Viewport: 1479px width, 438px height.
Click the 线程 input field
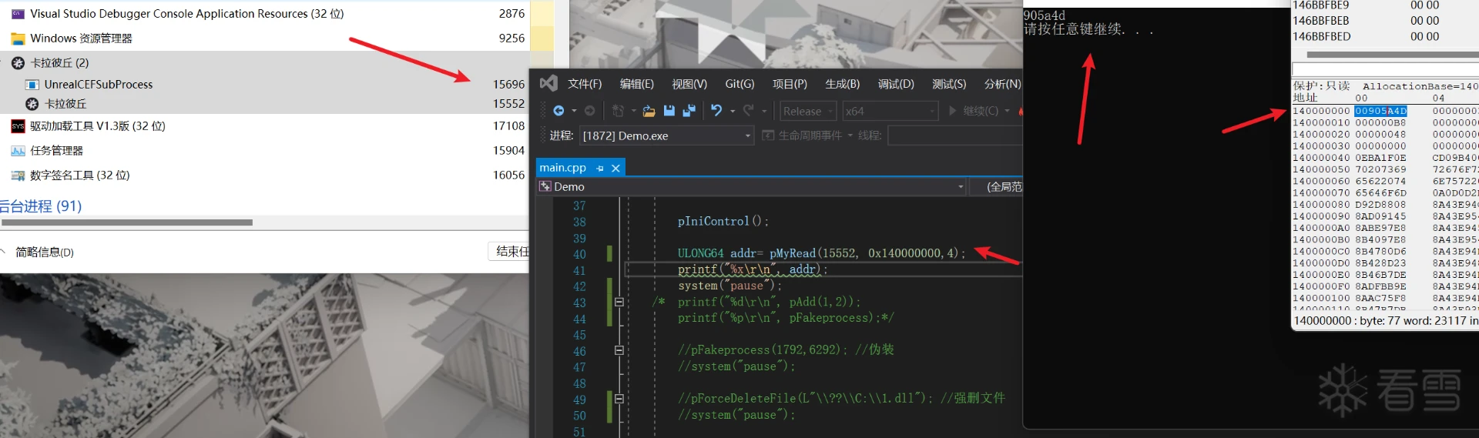[955, 135]
